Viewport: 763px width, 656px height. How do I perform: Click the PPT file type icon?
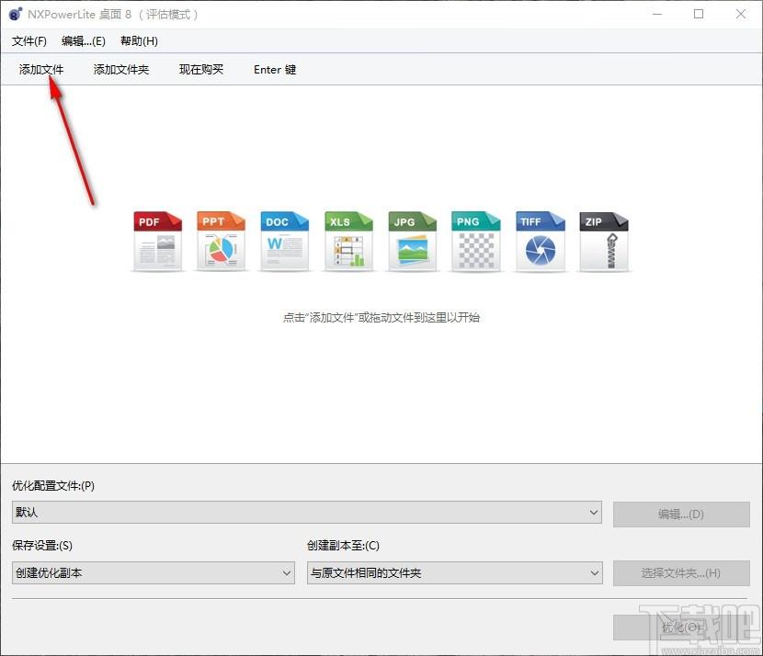point(221,241)
